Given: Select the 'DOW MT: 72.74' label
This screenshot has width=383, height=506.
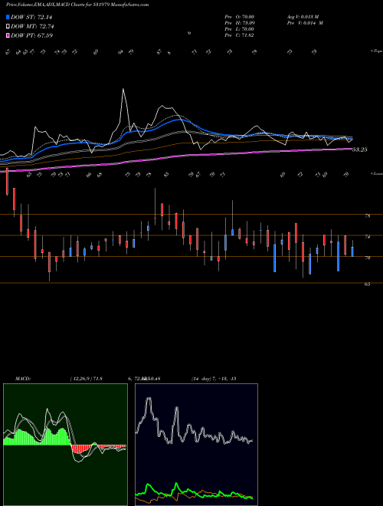Looking at the screenshot, I should [x=32, y=27].
